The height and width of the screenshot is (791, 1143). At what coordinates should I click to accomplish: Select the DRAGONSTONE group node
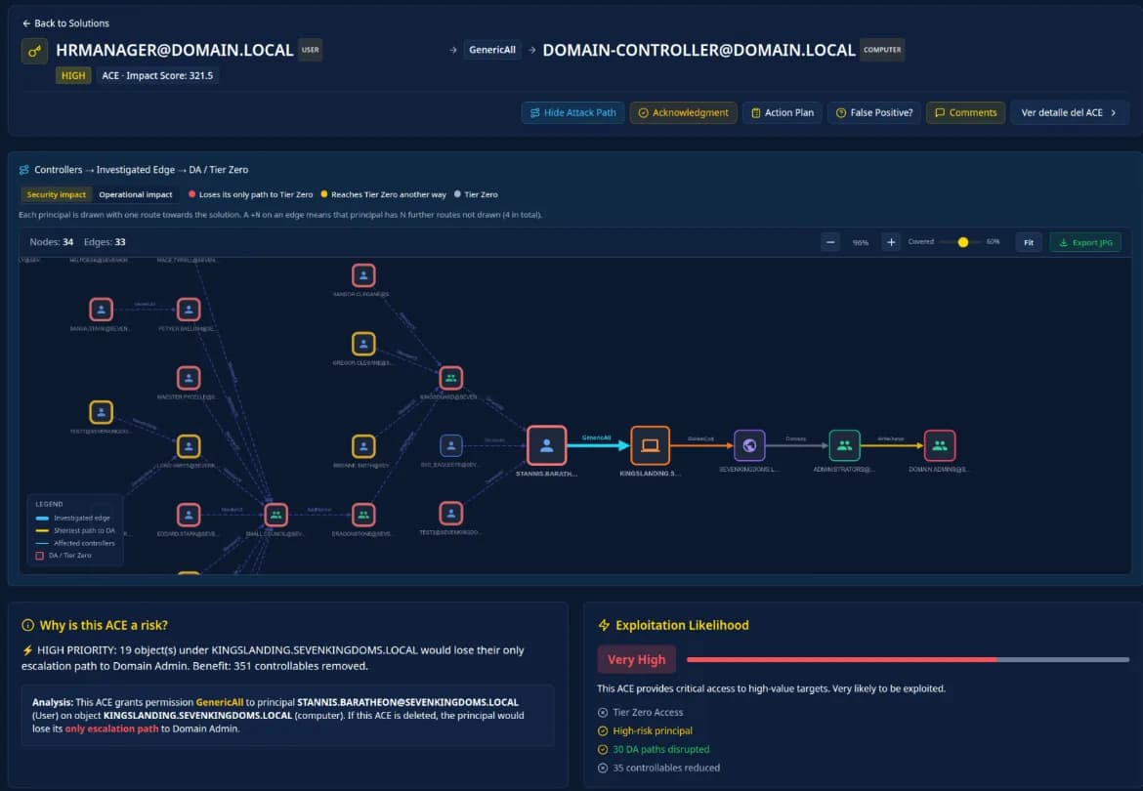pos(363,515)
